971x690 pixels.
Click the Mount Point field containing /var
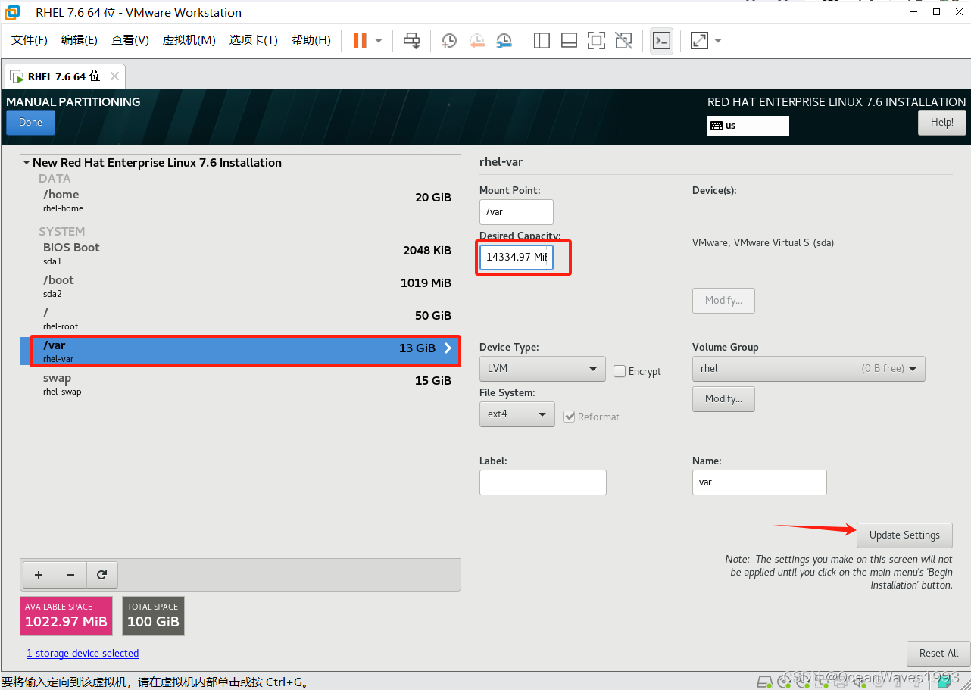[517, 211]
